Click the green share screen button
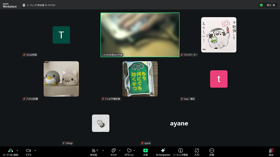 point(145,152)
